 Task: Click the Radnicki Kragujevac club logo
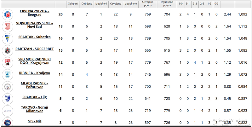(x=7, y=62)
